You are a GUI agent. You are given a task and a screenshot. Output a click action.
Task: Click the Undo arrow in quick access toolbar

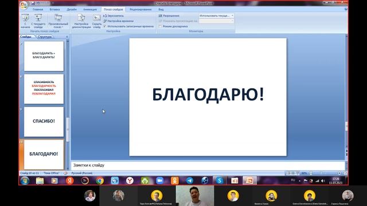coord(38,3)
